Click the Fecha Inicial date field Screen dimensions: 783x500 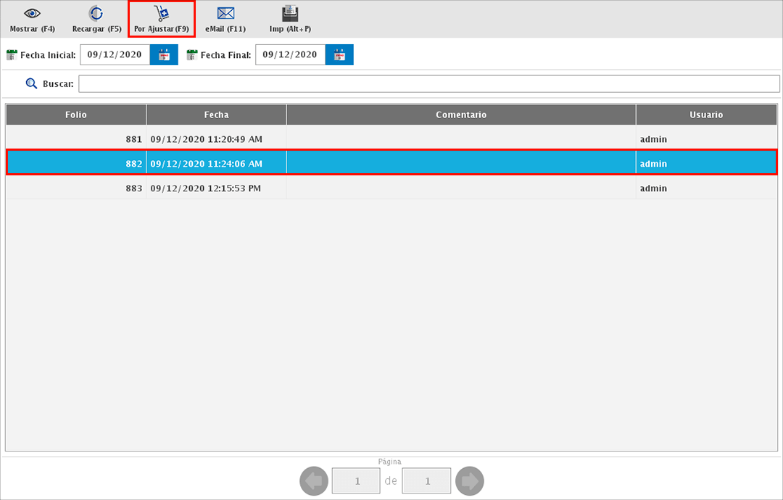pyautogui.click(x=115, y=55)
